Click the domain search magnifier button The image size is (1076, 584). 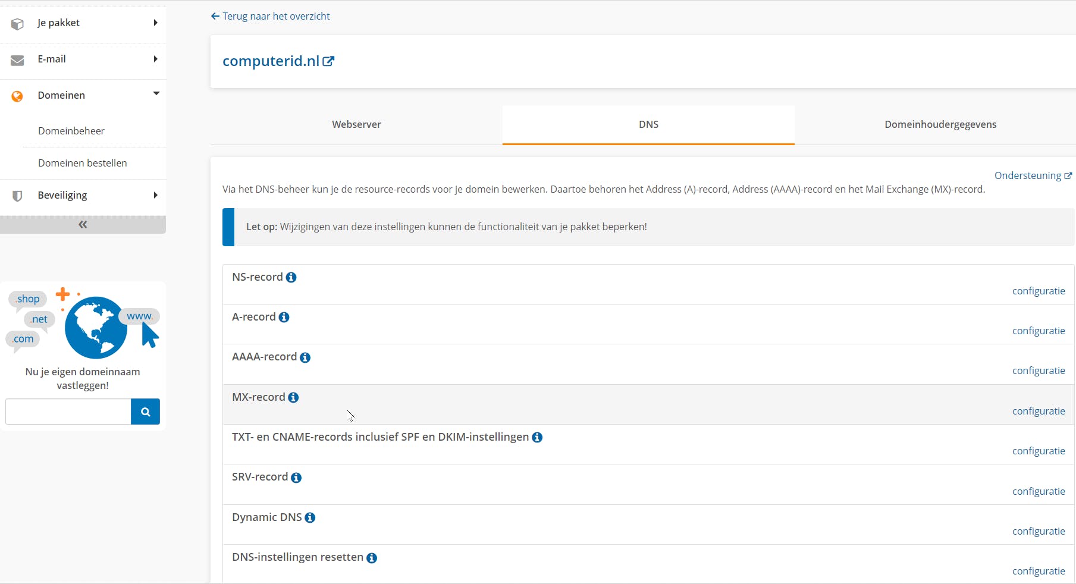pyautogui.click(x=145, y=412)
